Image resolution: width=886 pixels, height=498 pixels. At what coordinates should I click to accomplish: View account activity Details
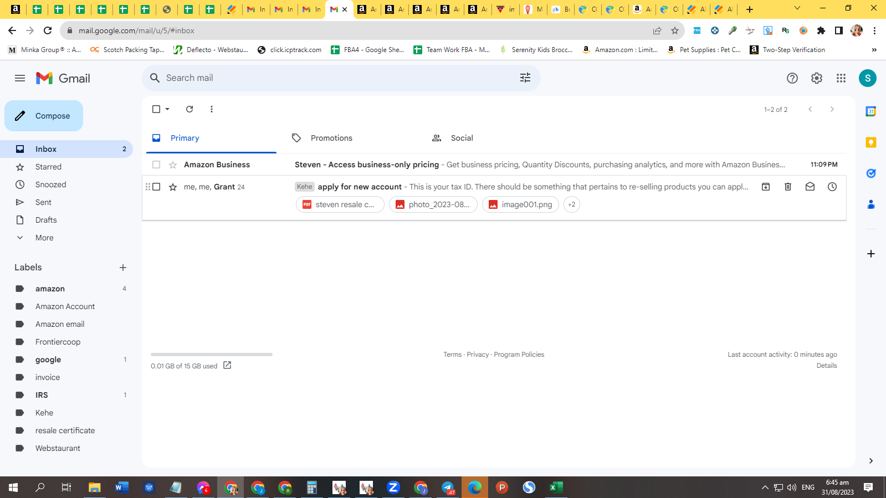pyautogui.click(x=826, y=366)
